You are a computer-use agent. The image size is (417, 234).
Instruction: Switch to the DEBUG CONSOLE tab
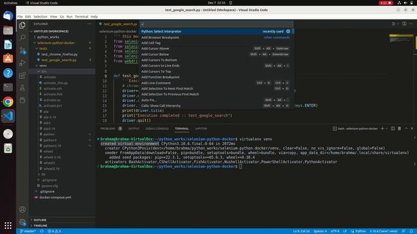(x=157, y=129)
